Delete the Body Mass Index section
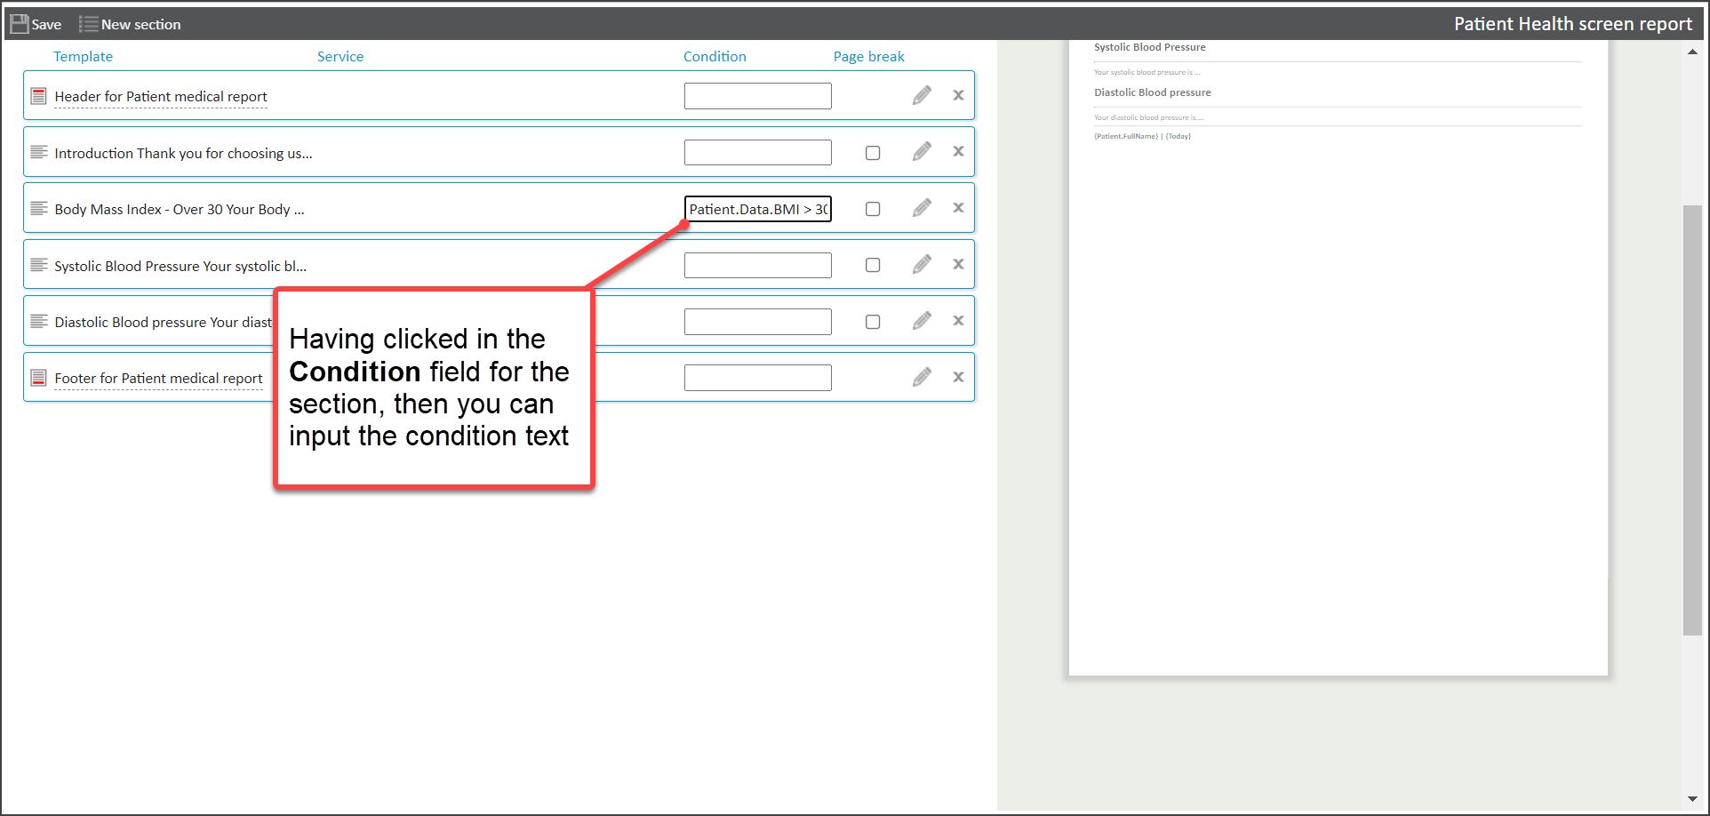This screenshot has width=1710, height=816. pyautogui.click(x=958, y=208)
